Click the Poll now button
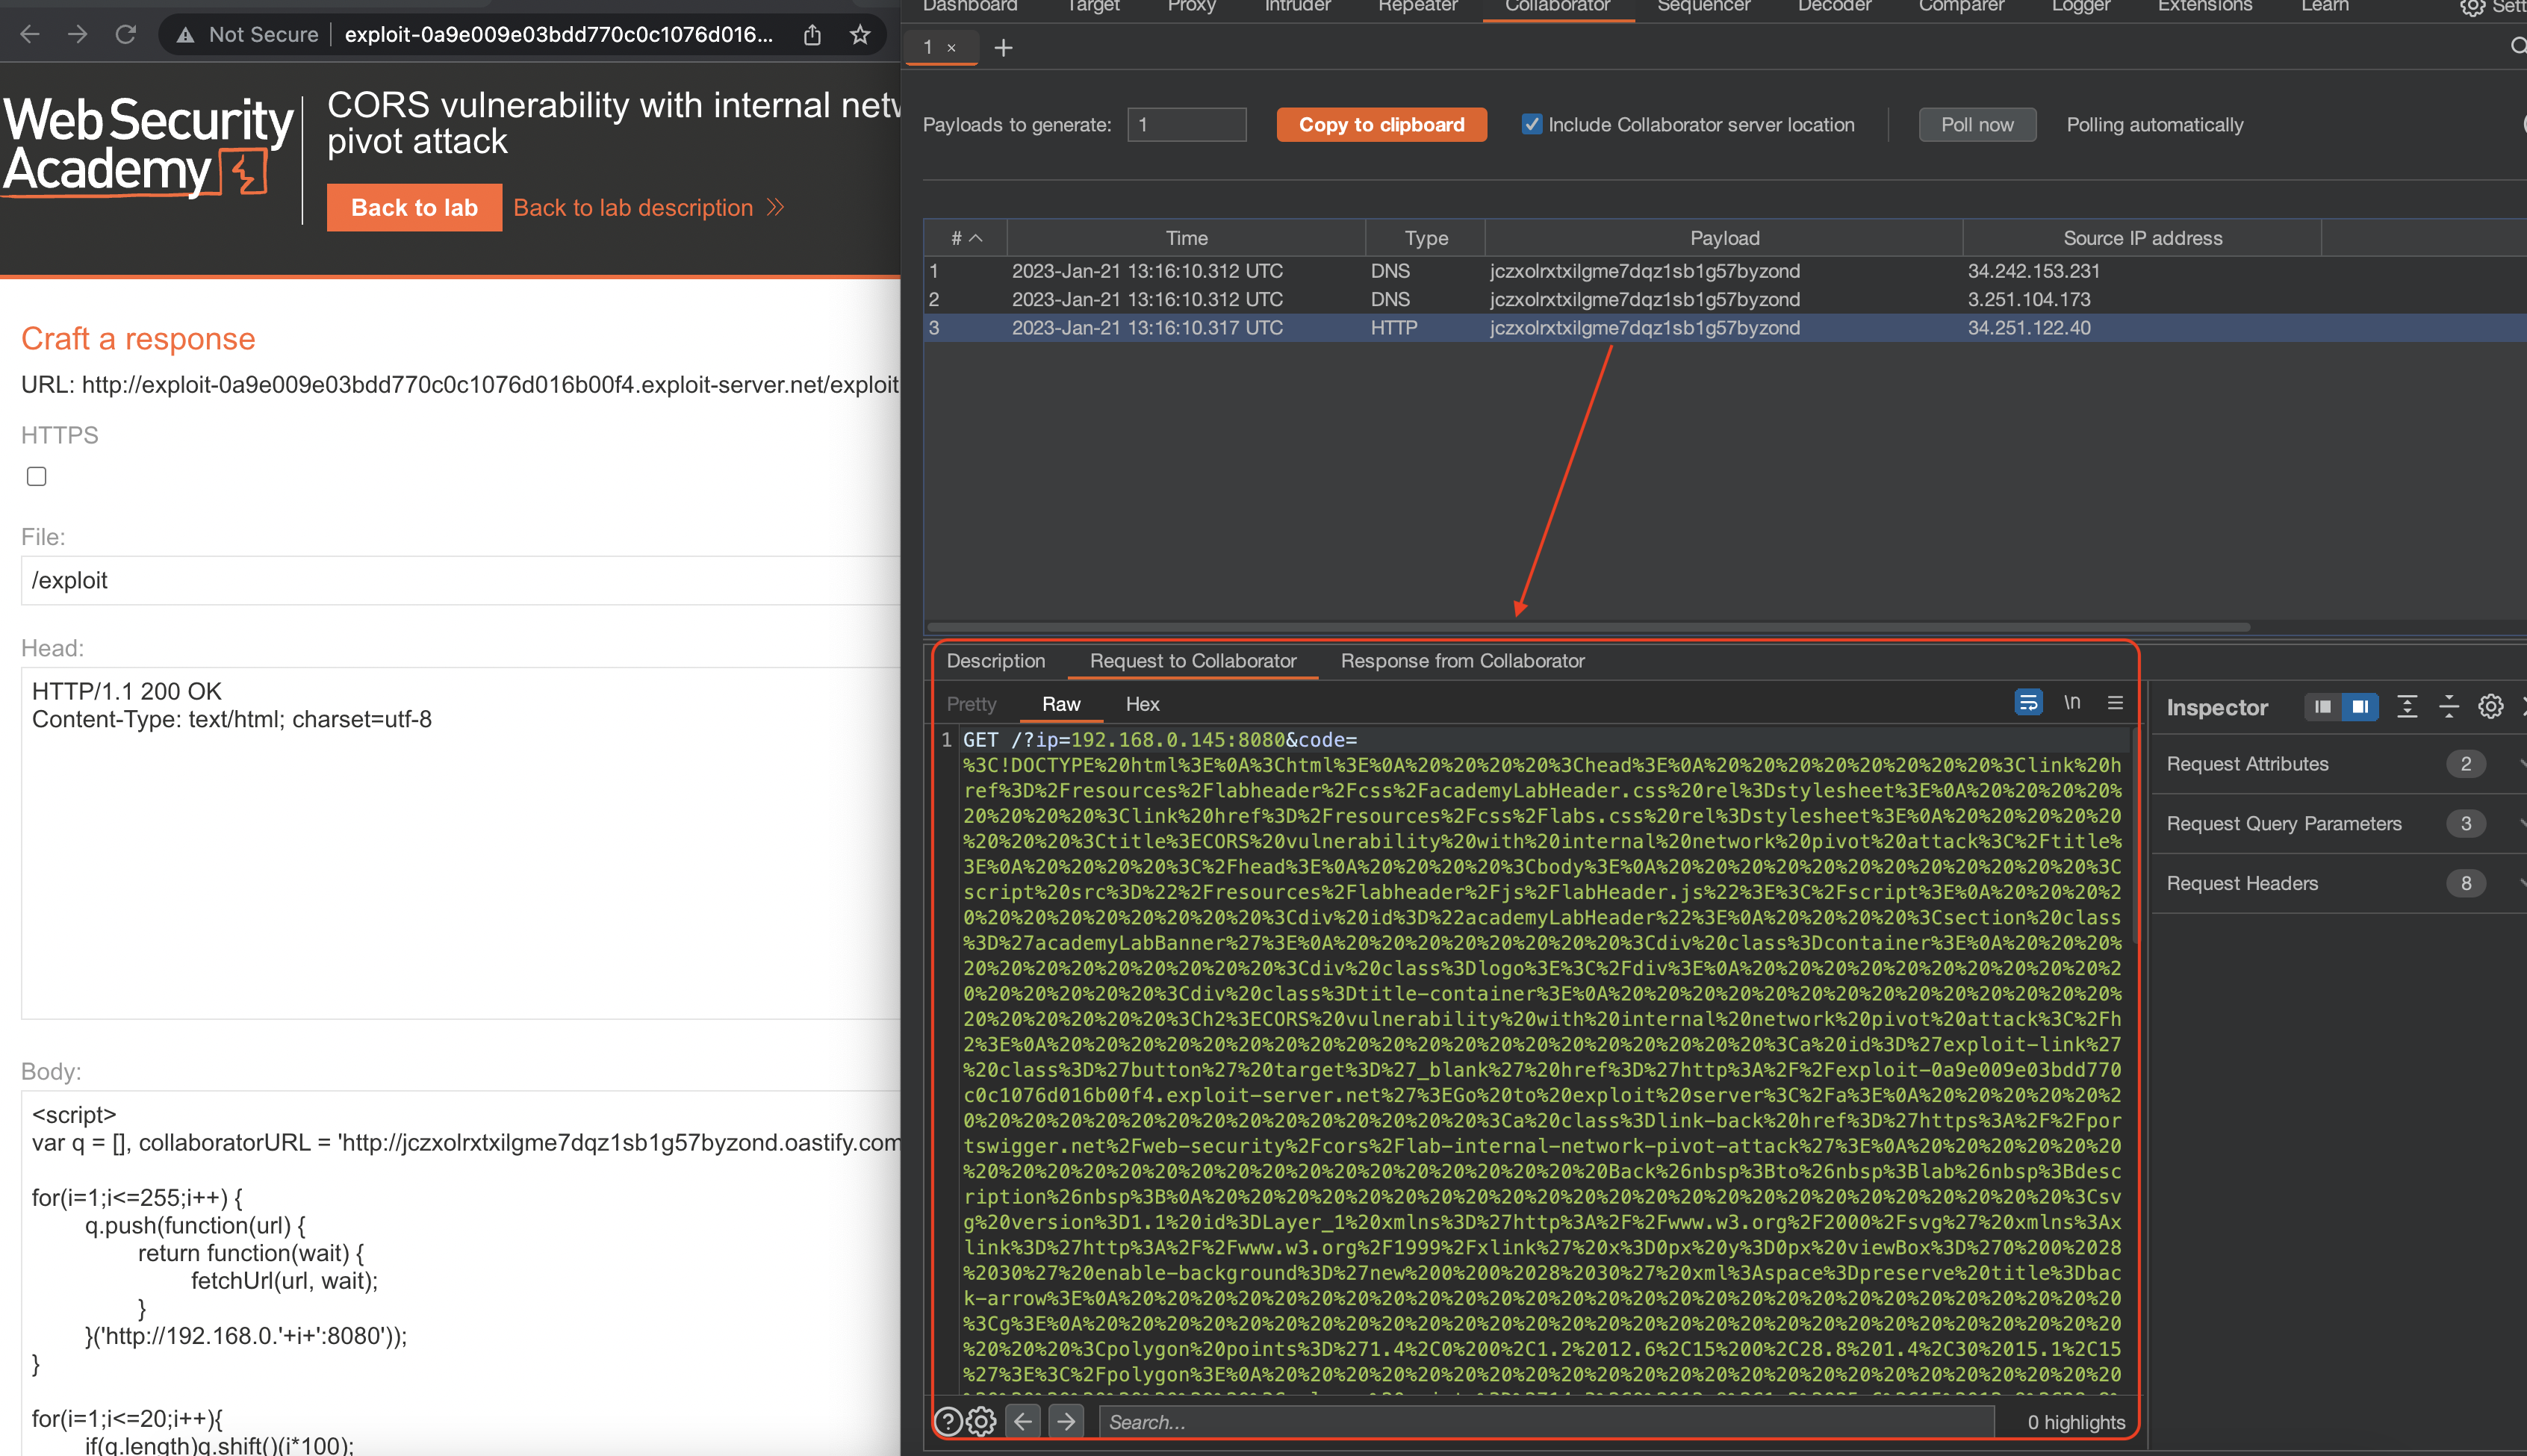The image size is (2527, 1456). point(1976,125)
